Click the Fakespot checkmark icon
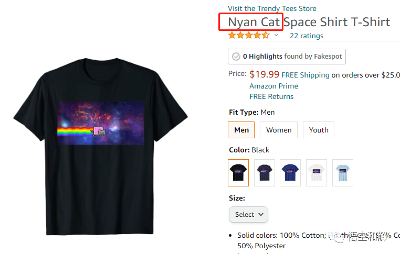Image resolution: width=400 pixels, height=254 pixels. (236, 56)
